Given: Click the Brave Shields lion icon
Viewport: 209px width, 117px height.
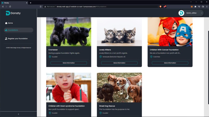Looking at the screenshot, I should click(161, 6).
